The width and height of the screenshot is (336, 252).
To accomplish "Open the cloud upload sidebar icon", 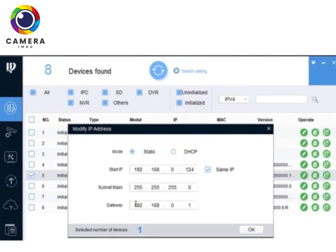I will (x=10, y=205).
